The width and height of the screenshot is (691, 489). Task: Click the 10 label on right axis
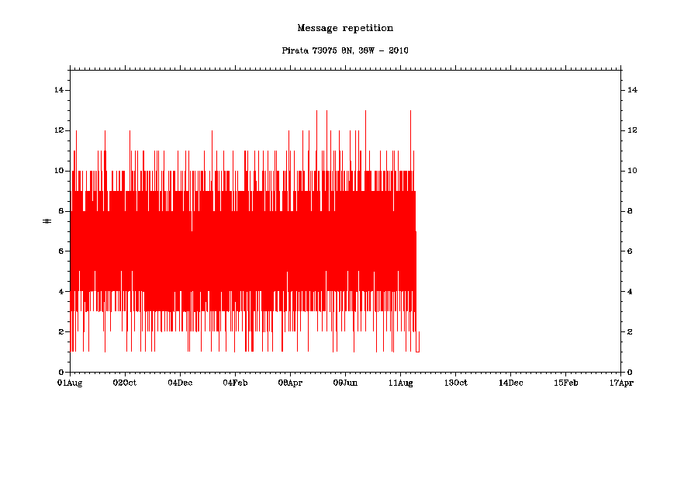[631, 171]
